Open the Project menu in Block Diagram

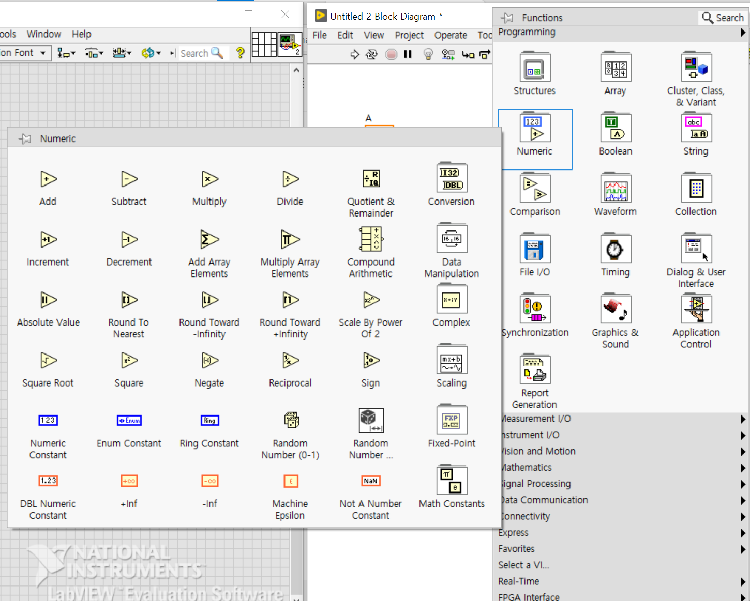[x=409, y=35]
